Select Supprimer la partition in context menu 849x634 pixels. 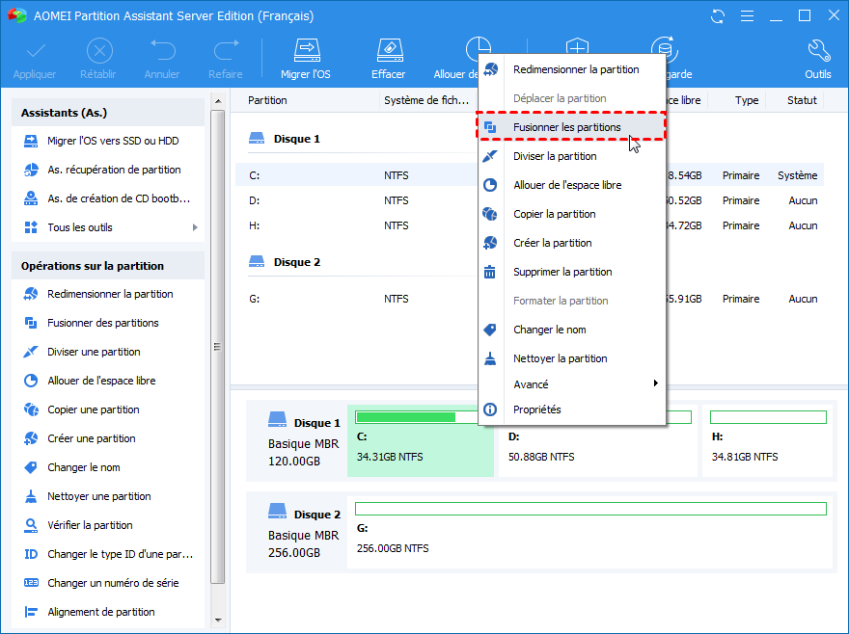click(x=572, y=272)
